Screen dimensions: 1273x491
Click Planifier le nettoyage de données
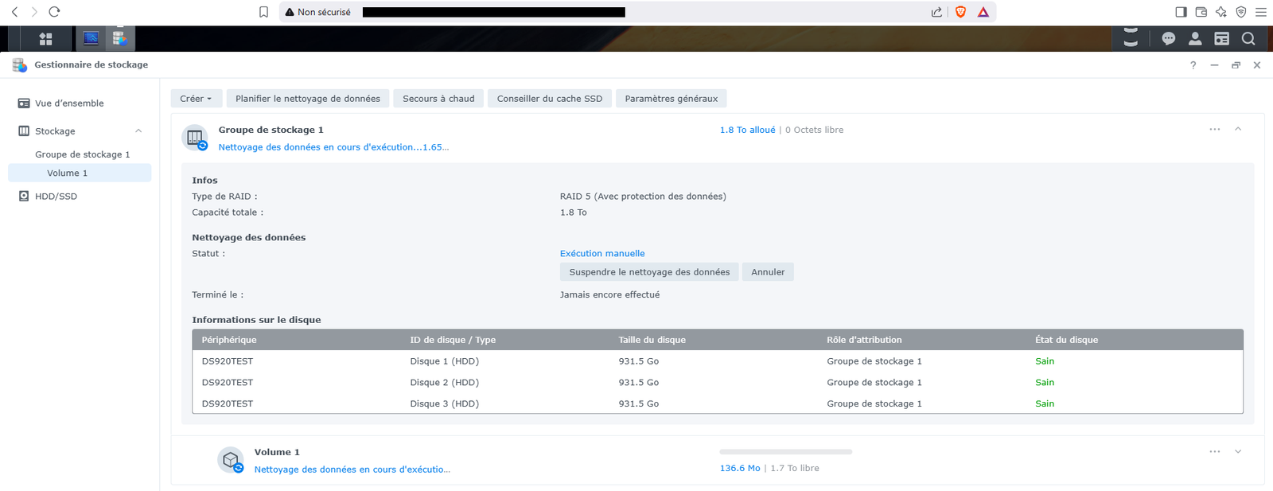pos(308,99)
